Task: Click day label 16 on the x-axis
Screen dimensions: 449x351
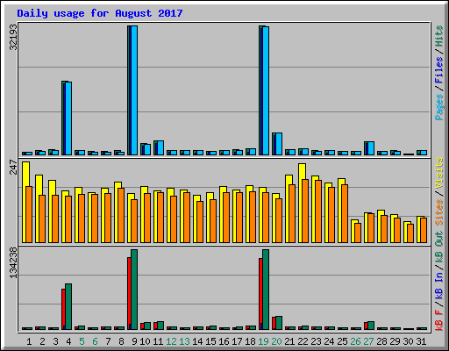Action: pos(224,341)
